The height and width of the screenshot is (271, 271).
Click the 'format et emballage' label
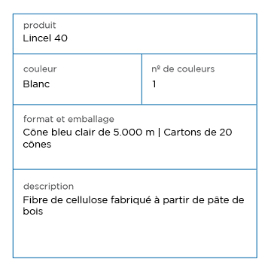tap(69, 119)
